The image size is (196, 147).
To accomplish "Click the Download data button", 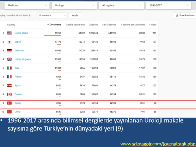I will tap(185, 15).
